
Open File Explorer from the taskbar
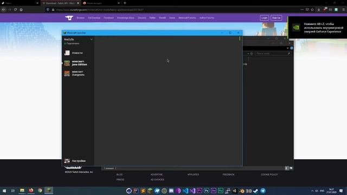[x=22, y=191]
